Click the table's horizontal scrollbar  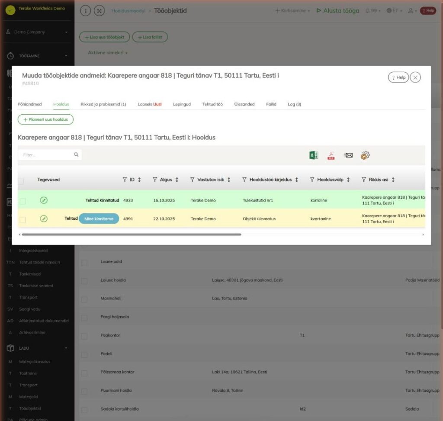pos(132,234)
